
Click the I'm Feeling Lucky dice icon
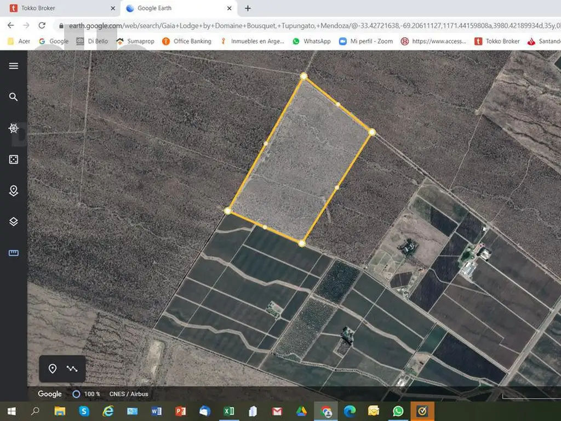click(x=14, y=160)
